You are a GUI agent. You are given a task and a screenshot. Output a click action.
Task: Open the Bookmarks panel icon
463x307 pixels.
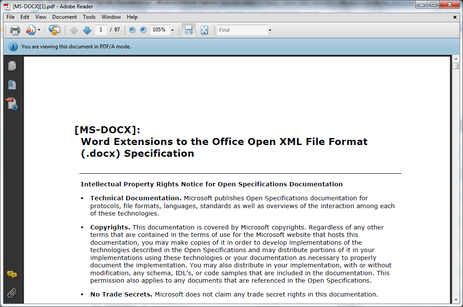[12, 85]
